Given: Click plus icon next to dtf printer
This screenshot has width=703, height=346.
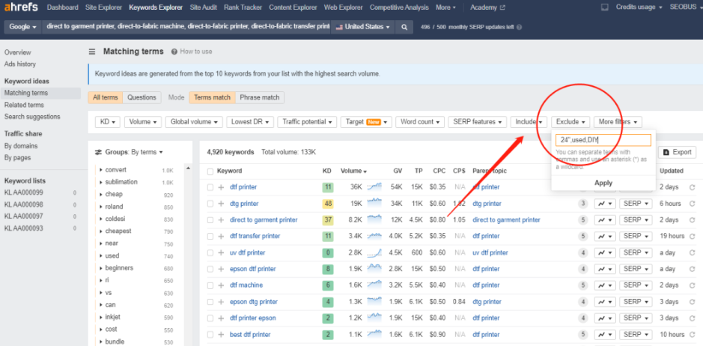Looking at the screenshot, I should tap(221, 187).
